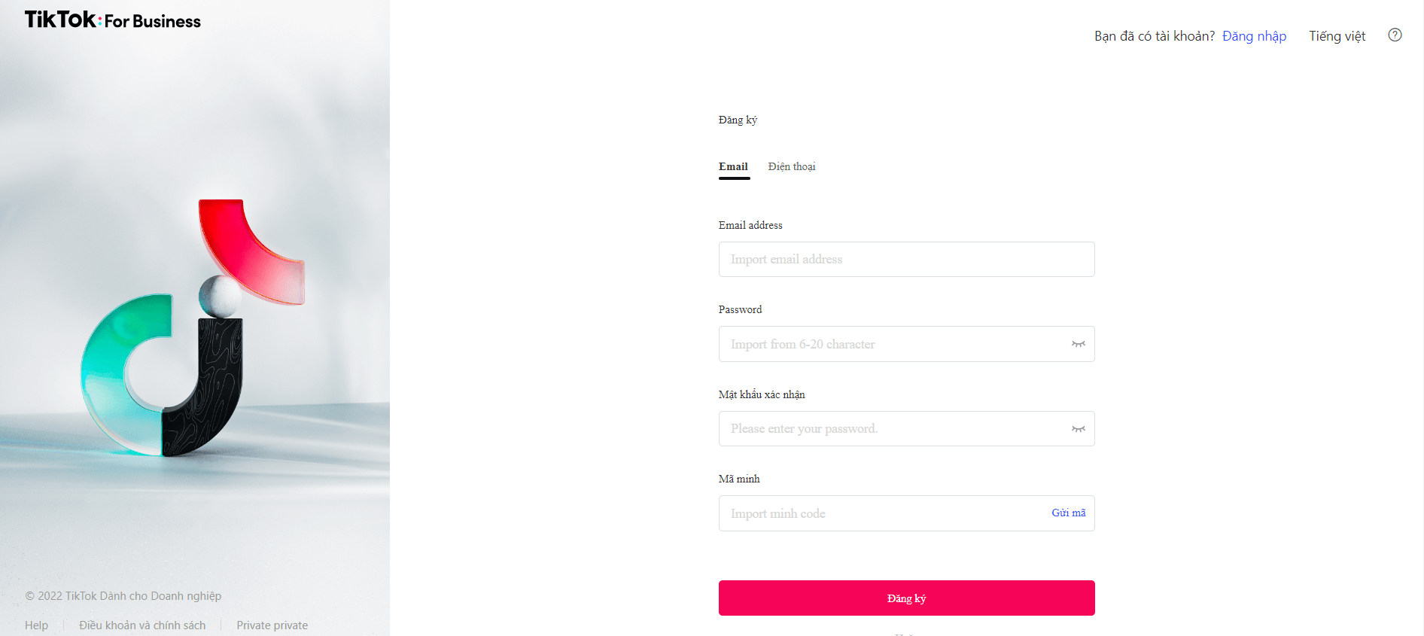Viewport: 1424px width, 636px height.
Task: Select the Mật khẩu xác nhận field
Action: (x=888, y=429)
